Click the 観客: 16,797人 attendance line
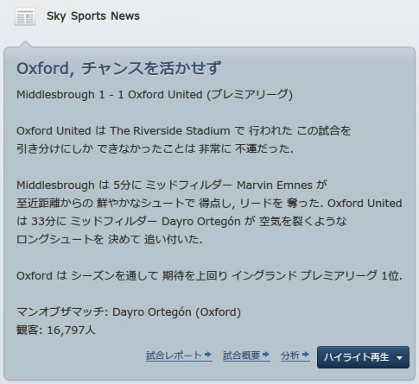The width and height of the screenshot is (419, 384). [56, 330]
